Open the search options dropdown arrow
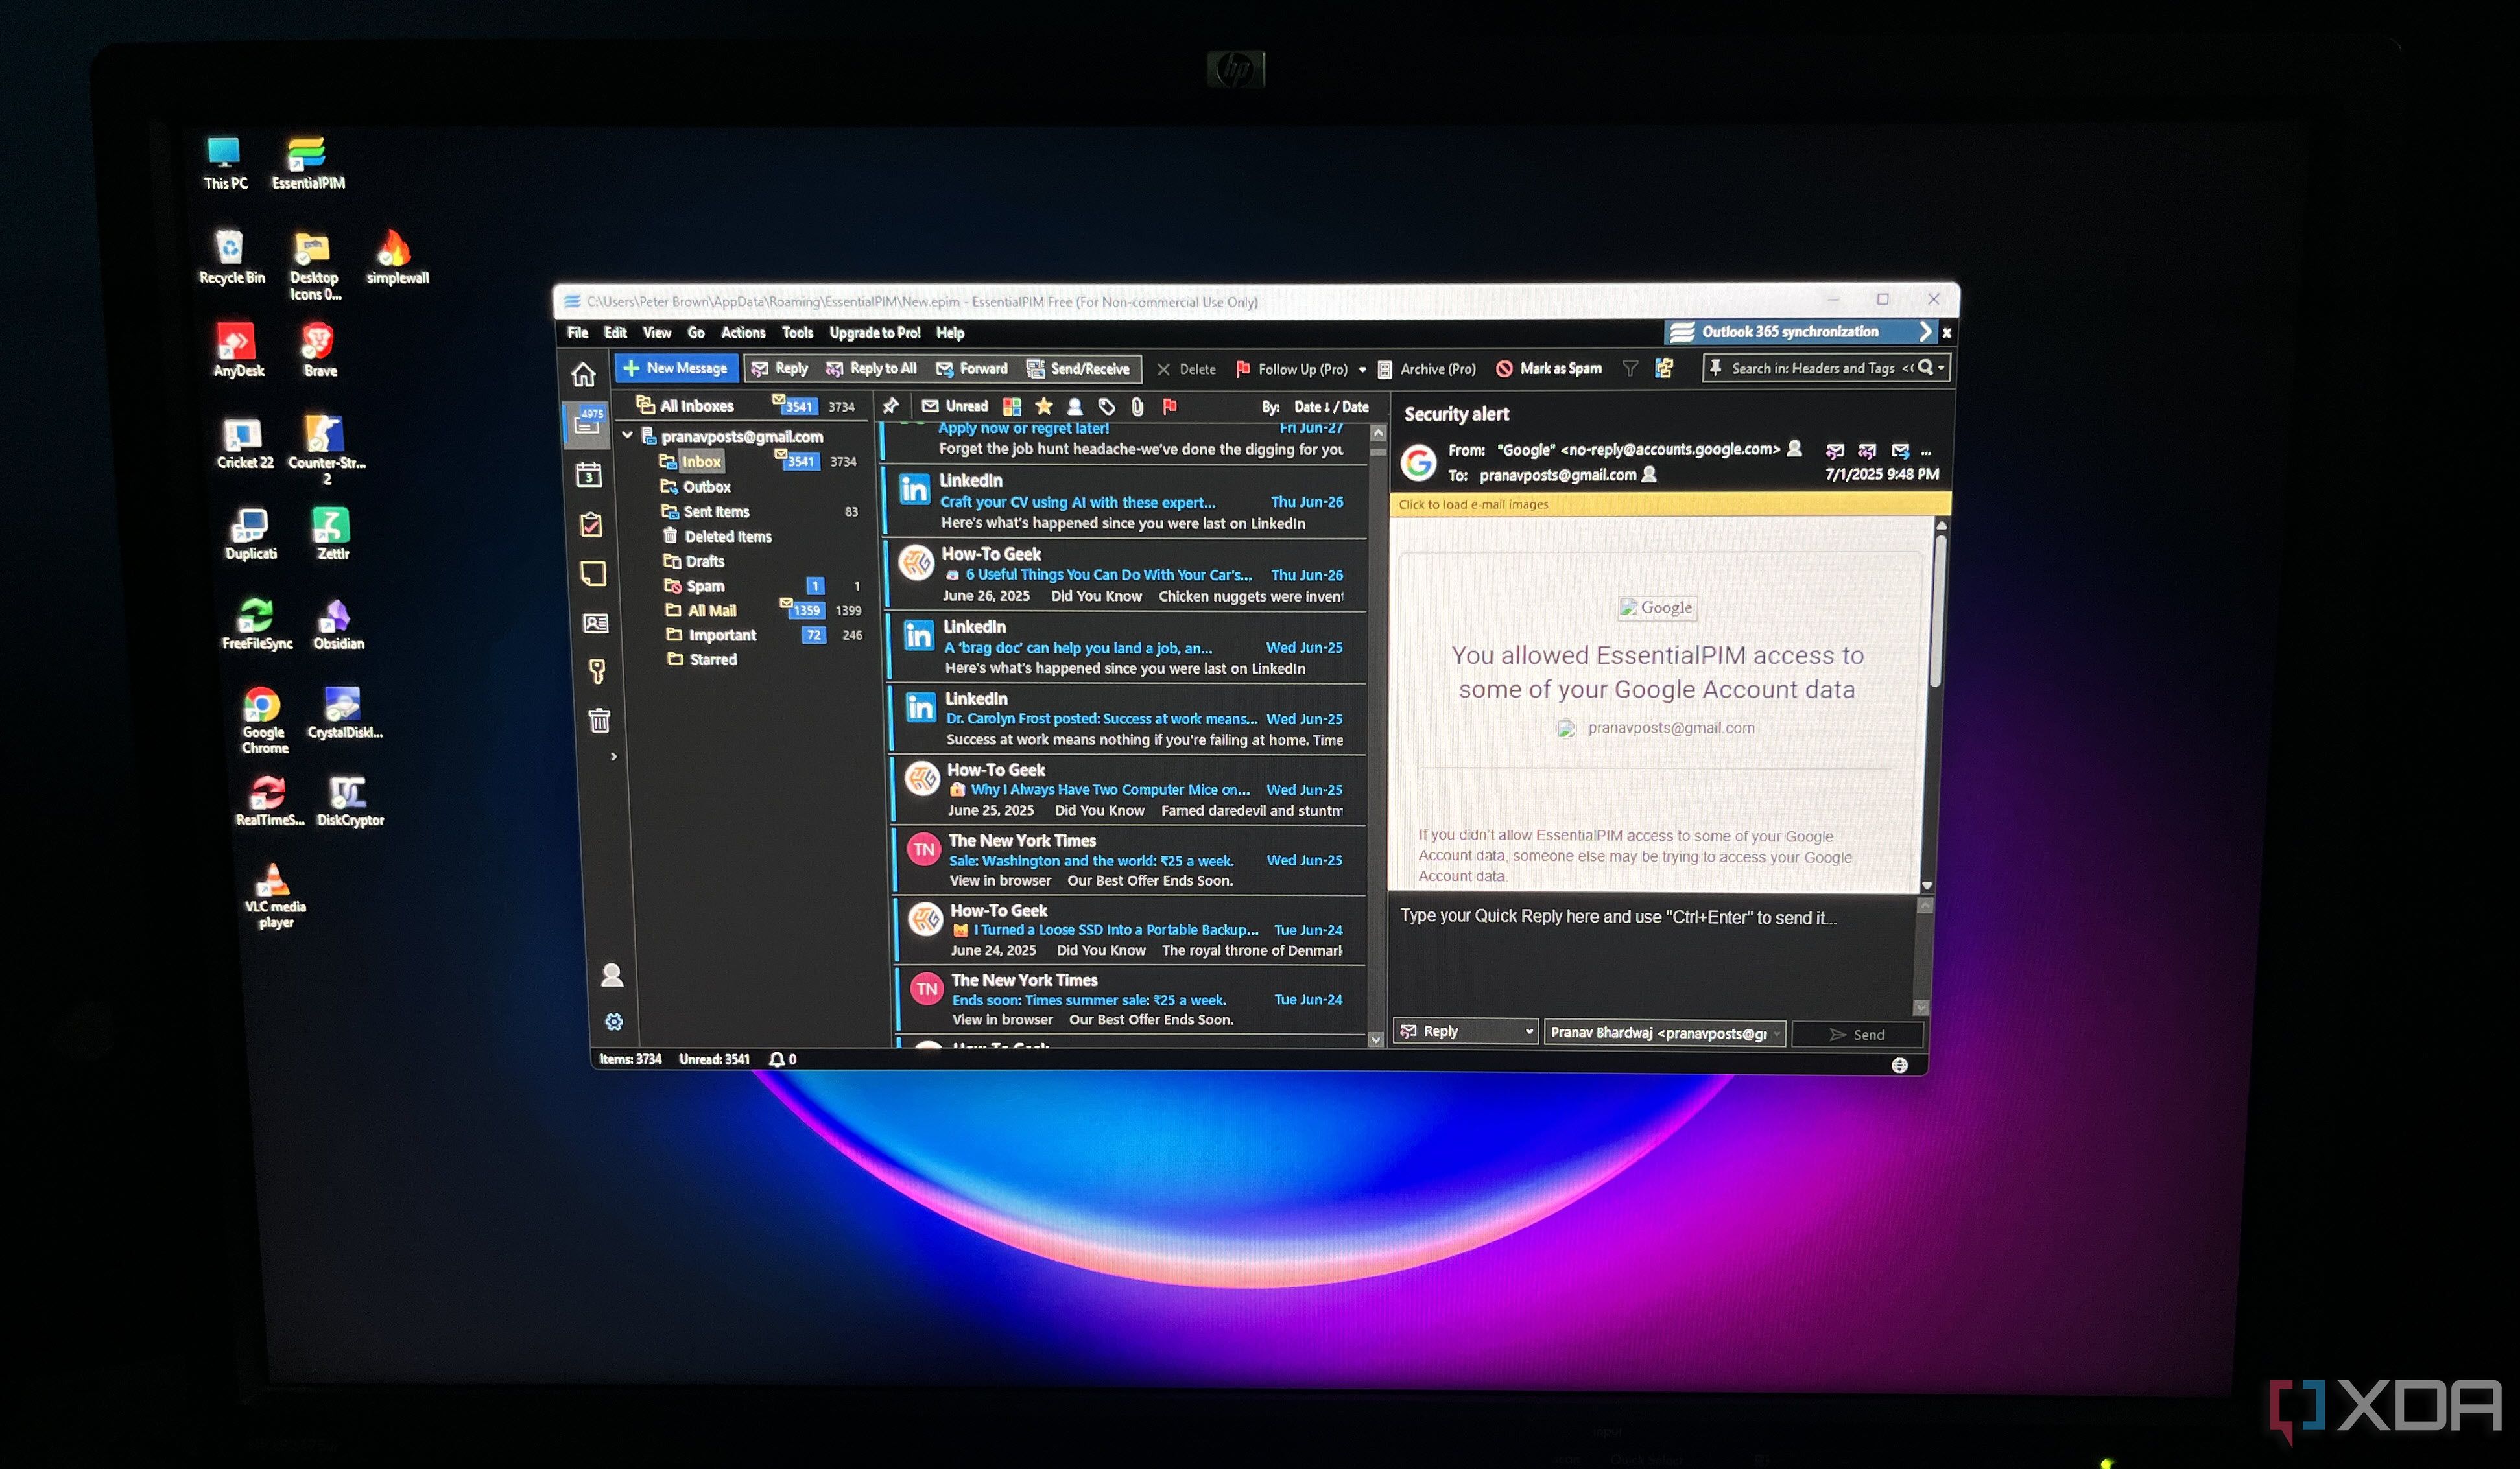The width and height of the screenshot is (2520, 1469). point(1941,368)
